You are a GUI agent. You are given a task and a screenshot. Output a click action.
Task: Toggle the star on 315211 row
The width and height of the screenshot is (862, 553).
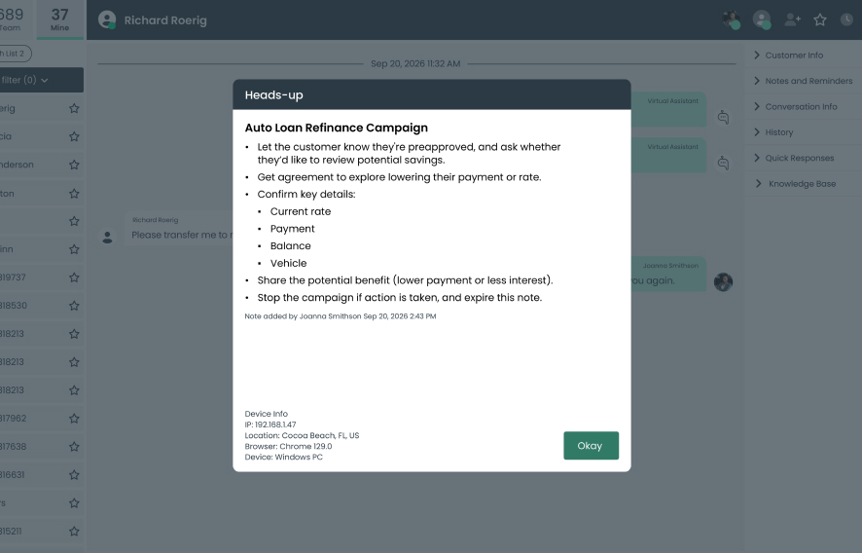[x=74, y=531]
